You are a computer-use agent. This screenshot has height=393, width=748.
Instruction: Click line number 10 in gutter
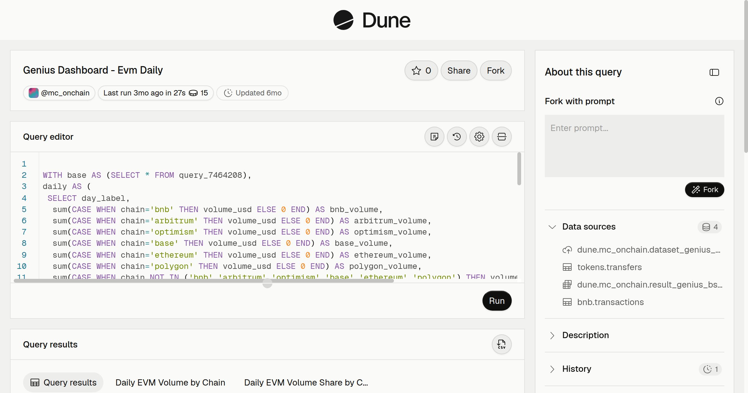tap(22, 266)
